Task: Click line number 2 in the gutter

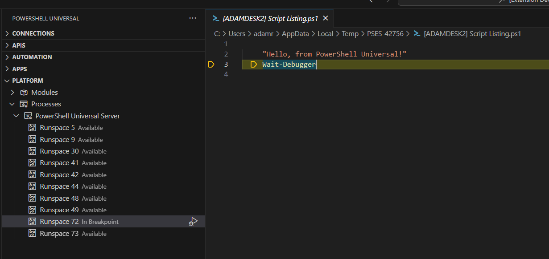Action: click(226, 54)
